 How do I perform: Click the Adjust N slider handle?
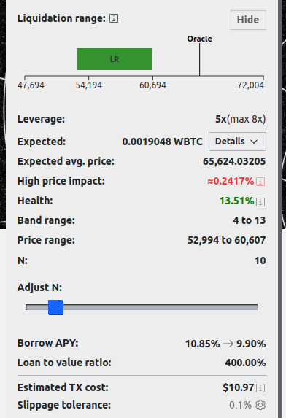(x=55, y=307)
